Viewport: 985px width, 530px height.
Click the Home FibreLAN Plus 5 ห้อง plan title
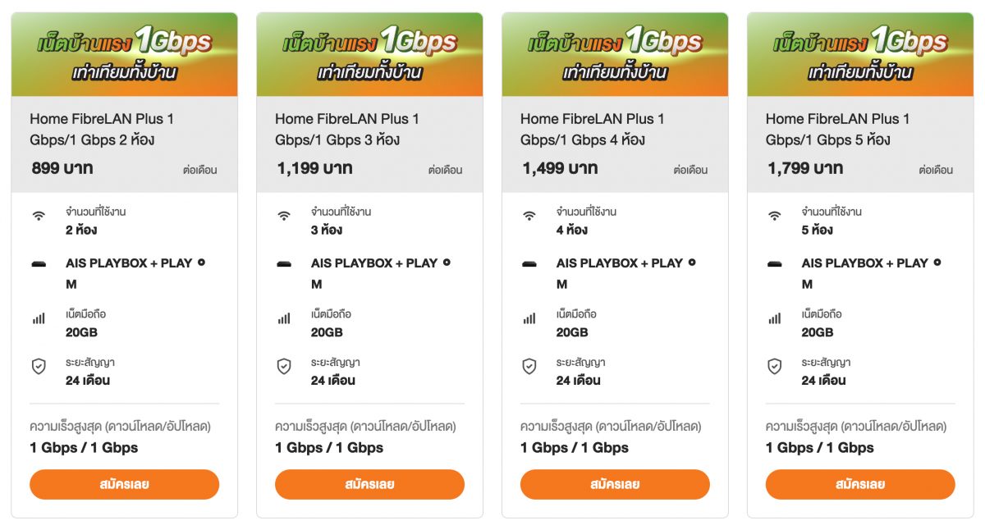click(x=838, y=130)
